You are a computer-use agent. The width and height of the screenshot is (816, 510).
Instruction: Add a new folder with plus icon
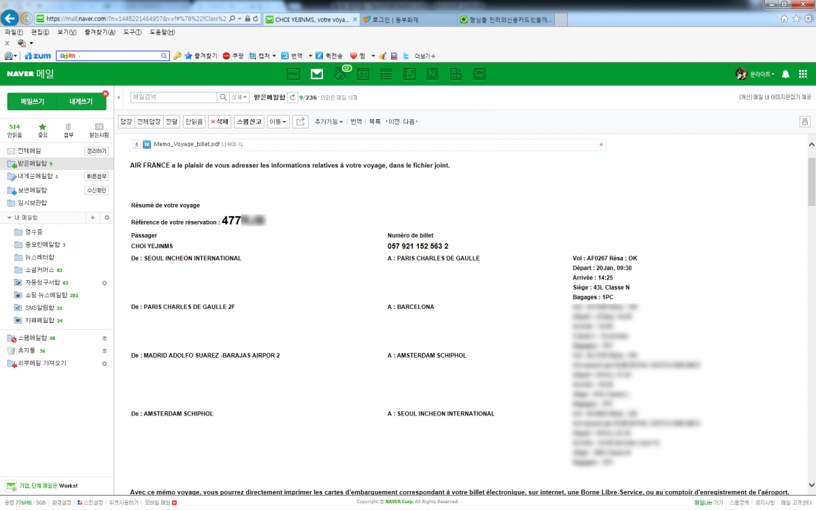[x=92, y=218]
